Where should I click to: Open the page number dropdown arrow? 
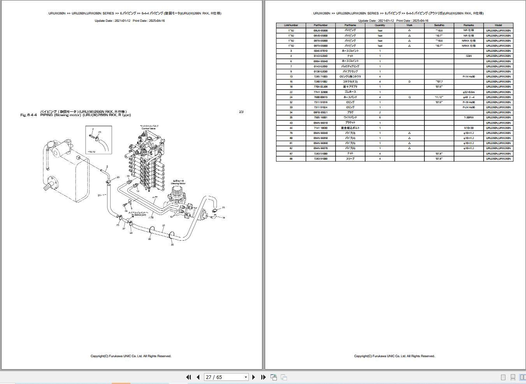tap(246, 377)
